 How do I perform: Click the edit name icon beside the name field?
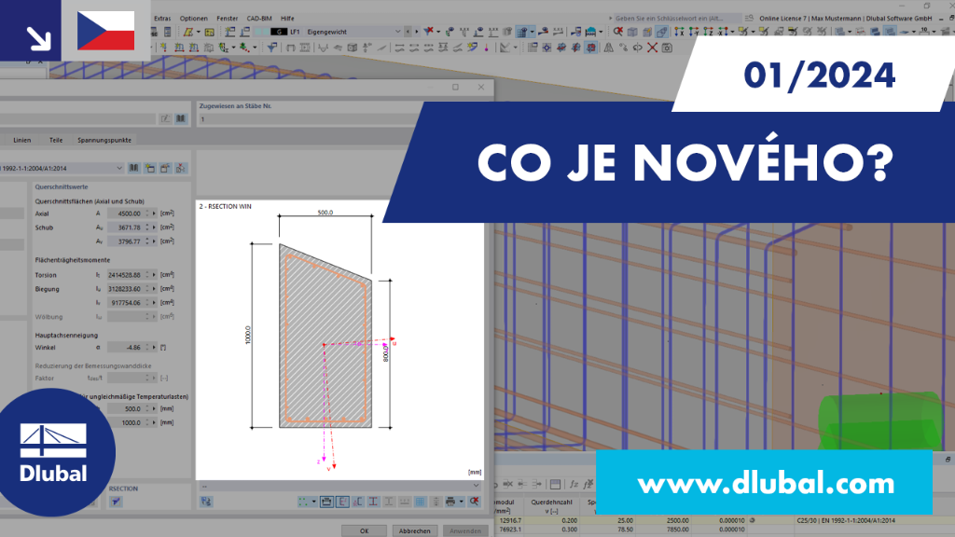pos(166,118)
